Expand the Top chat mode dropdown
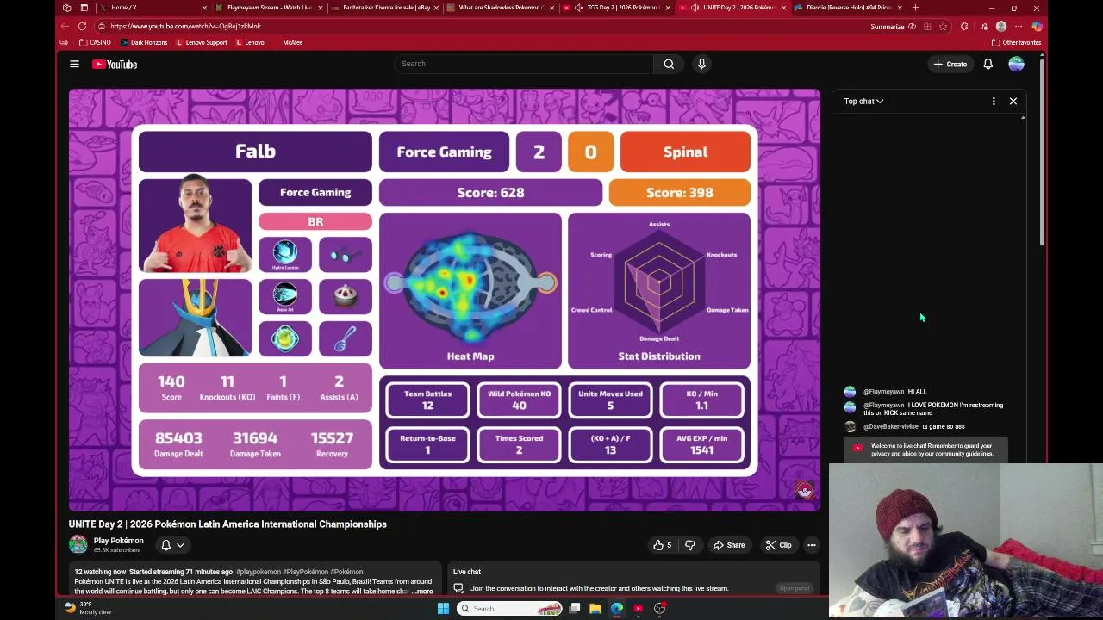This screenshot has width=1103, height=620. tap(863, 102)
